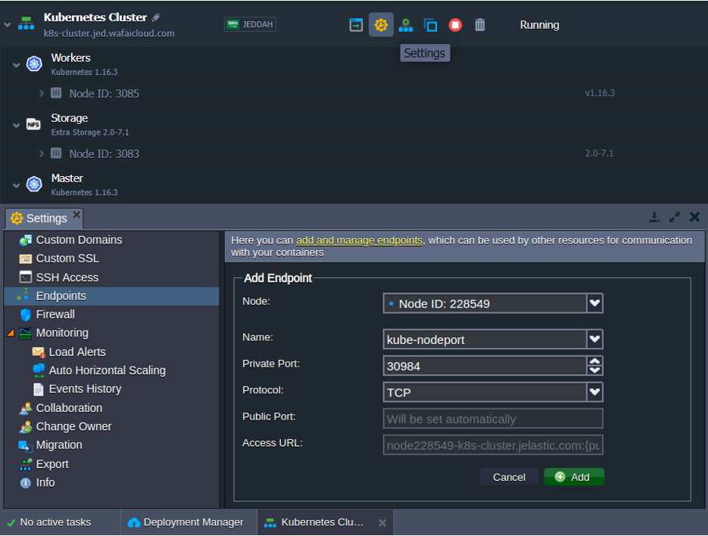Open Migration settings
708x536 pixels.
click(59, 445)
